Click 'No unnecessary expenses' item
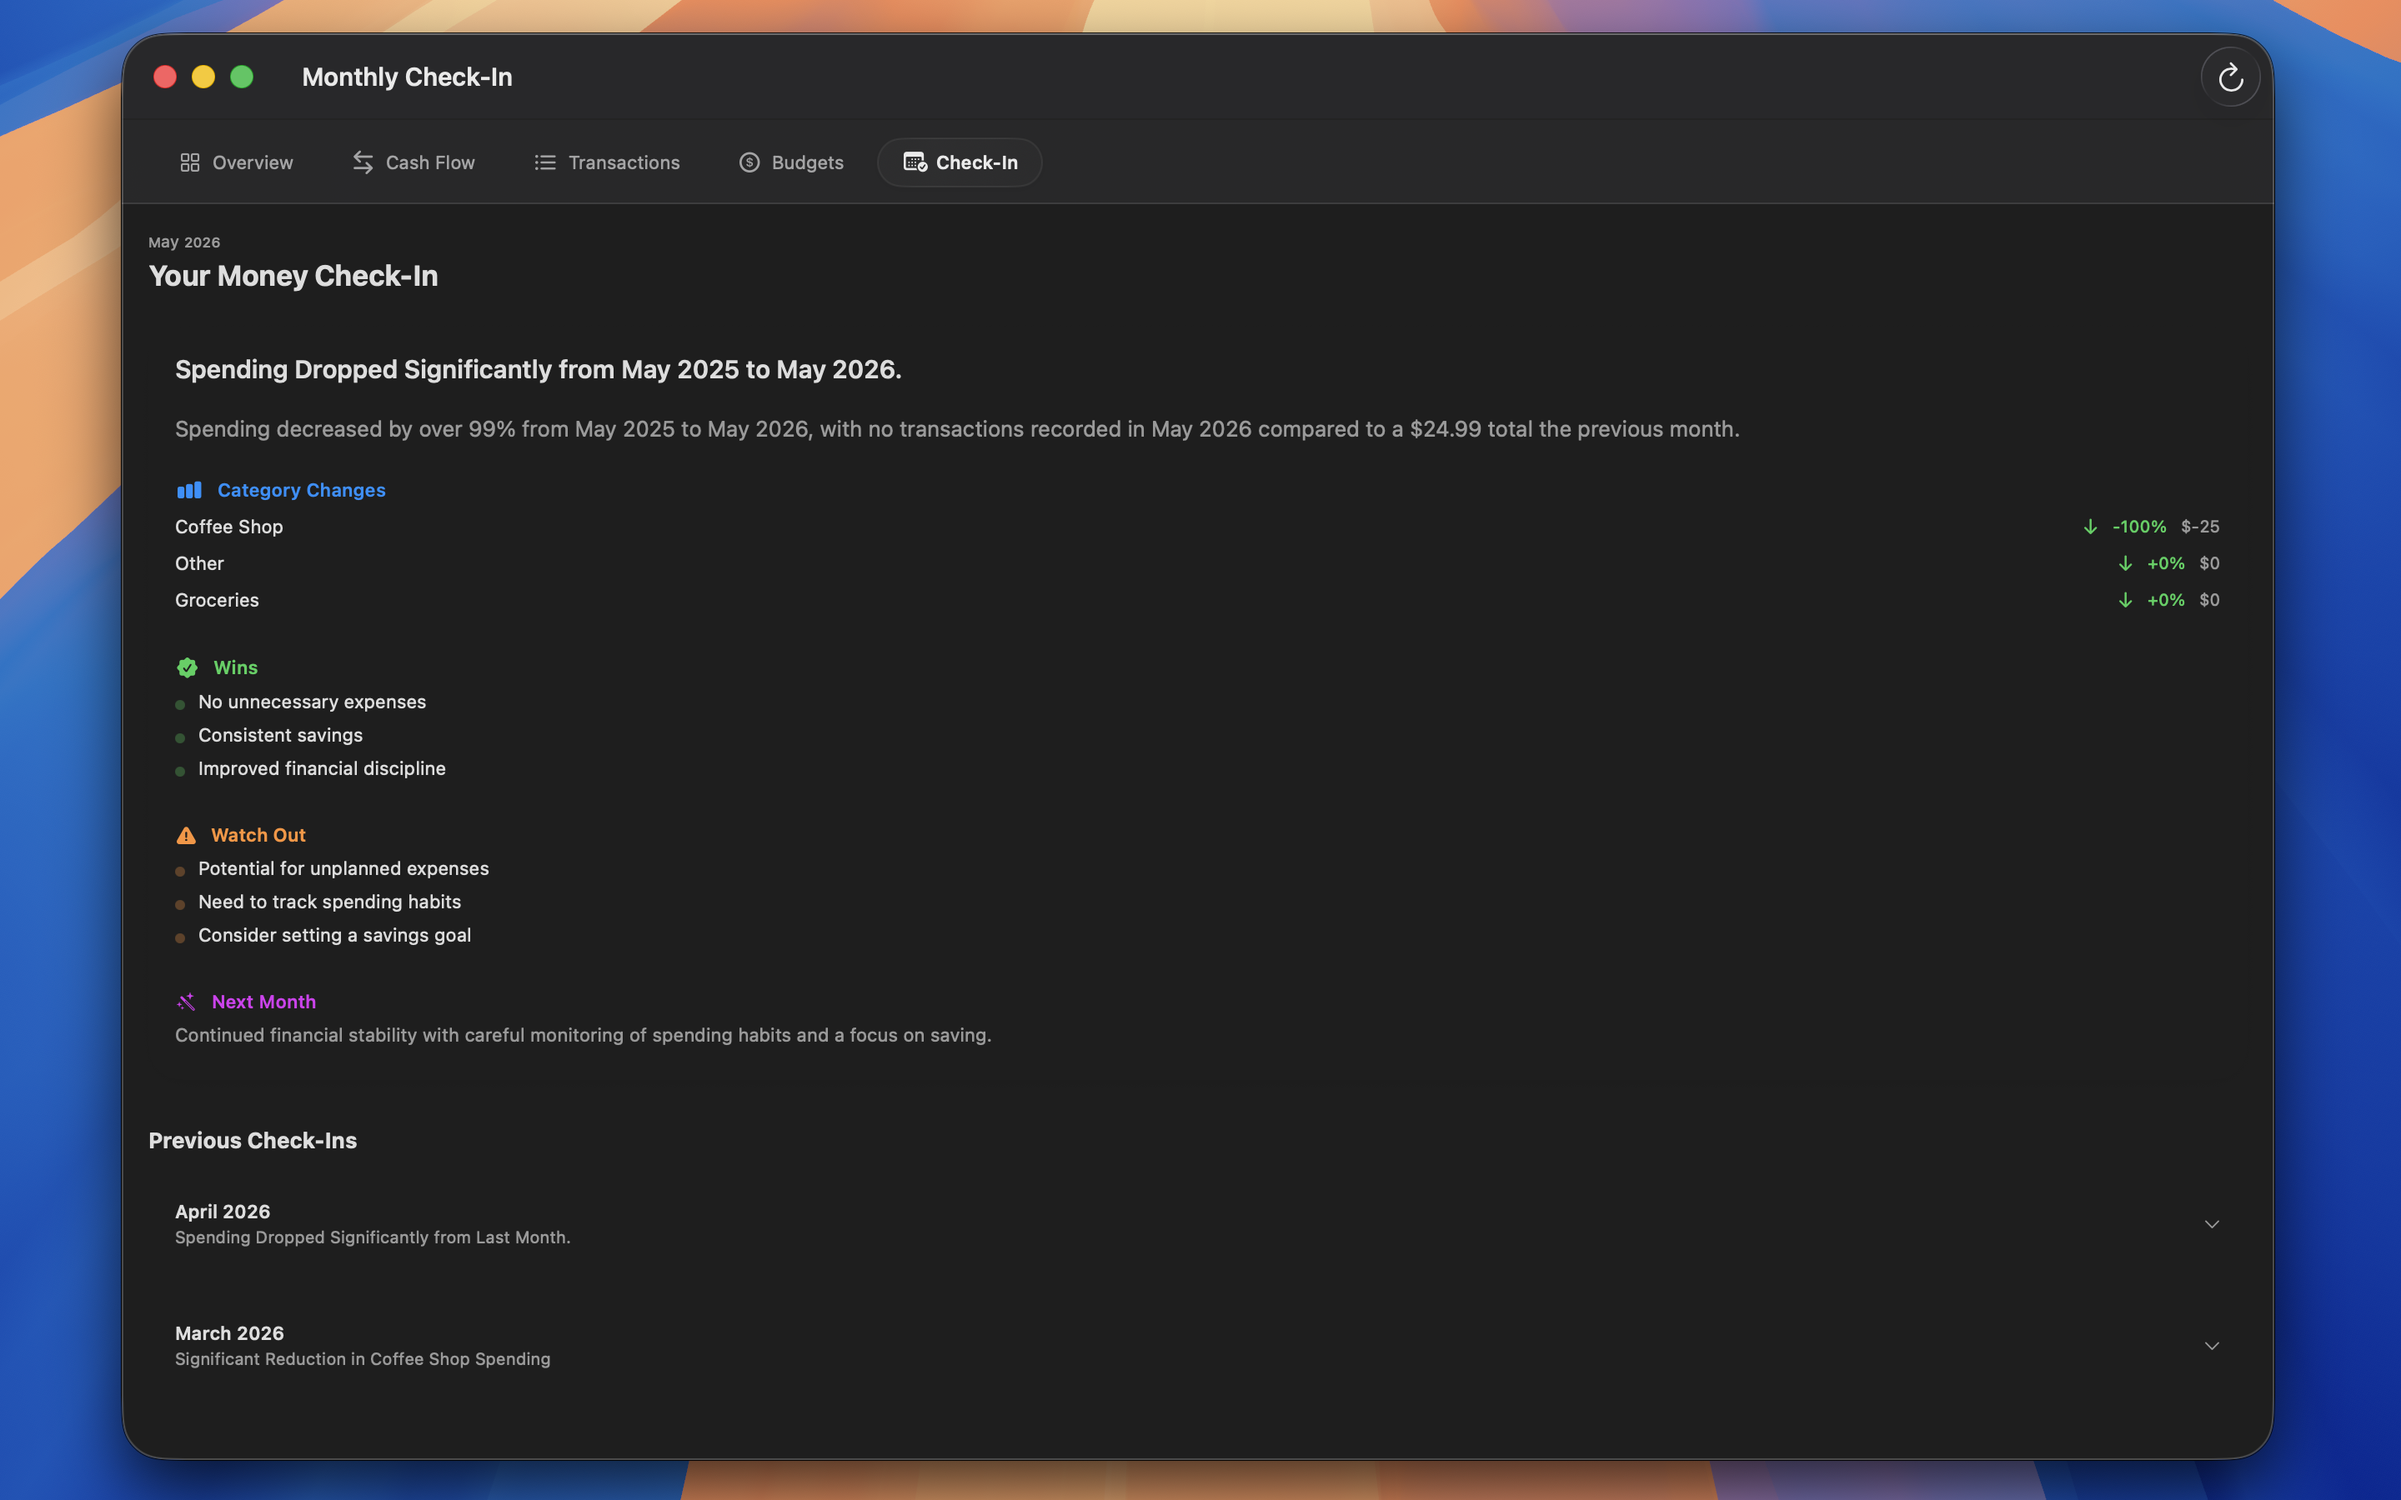This screenshot has height=1500, width=2401. click(313, 702)
